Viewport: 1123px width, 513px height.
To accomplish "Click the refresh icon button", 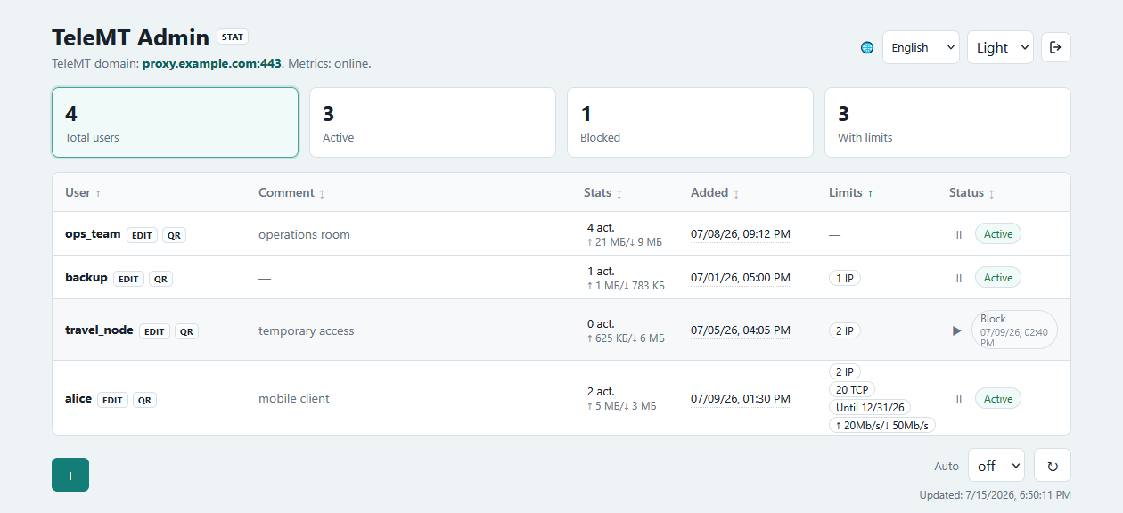I will tap(1053, 465).
